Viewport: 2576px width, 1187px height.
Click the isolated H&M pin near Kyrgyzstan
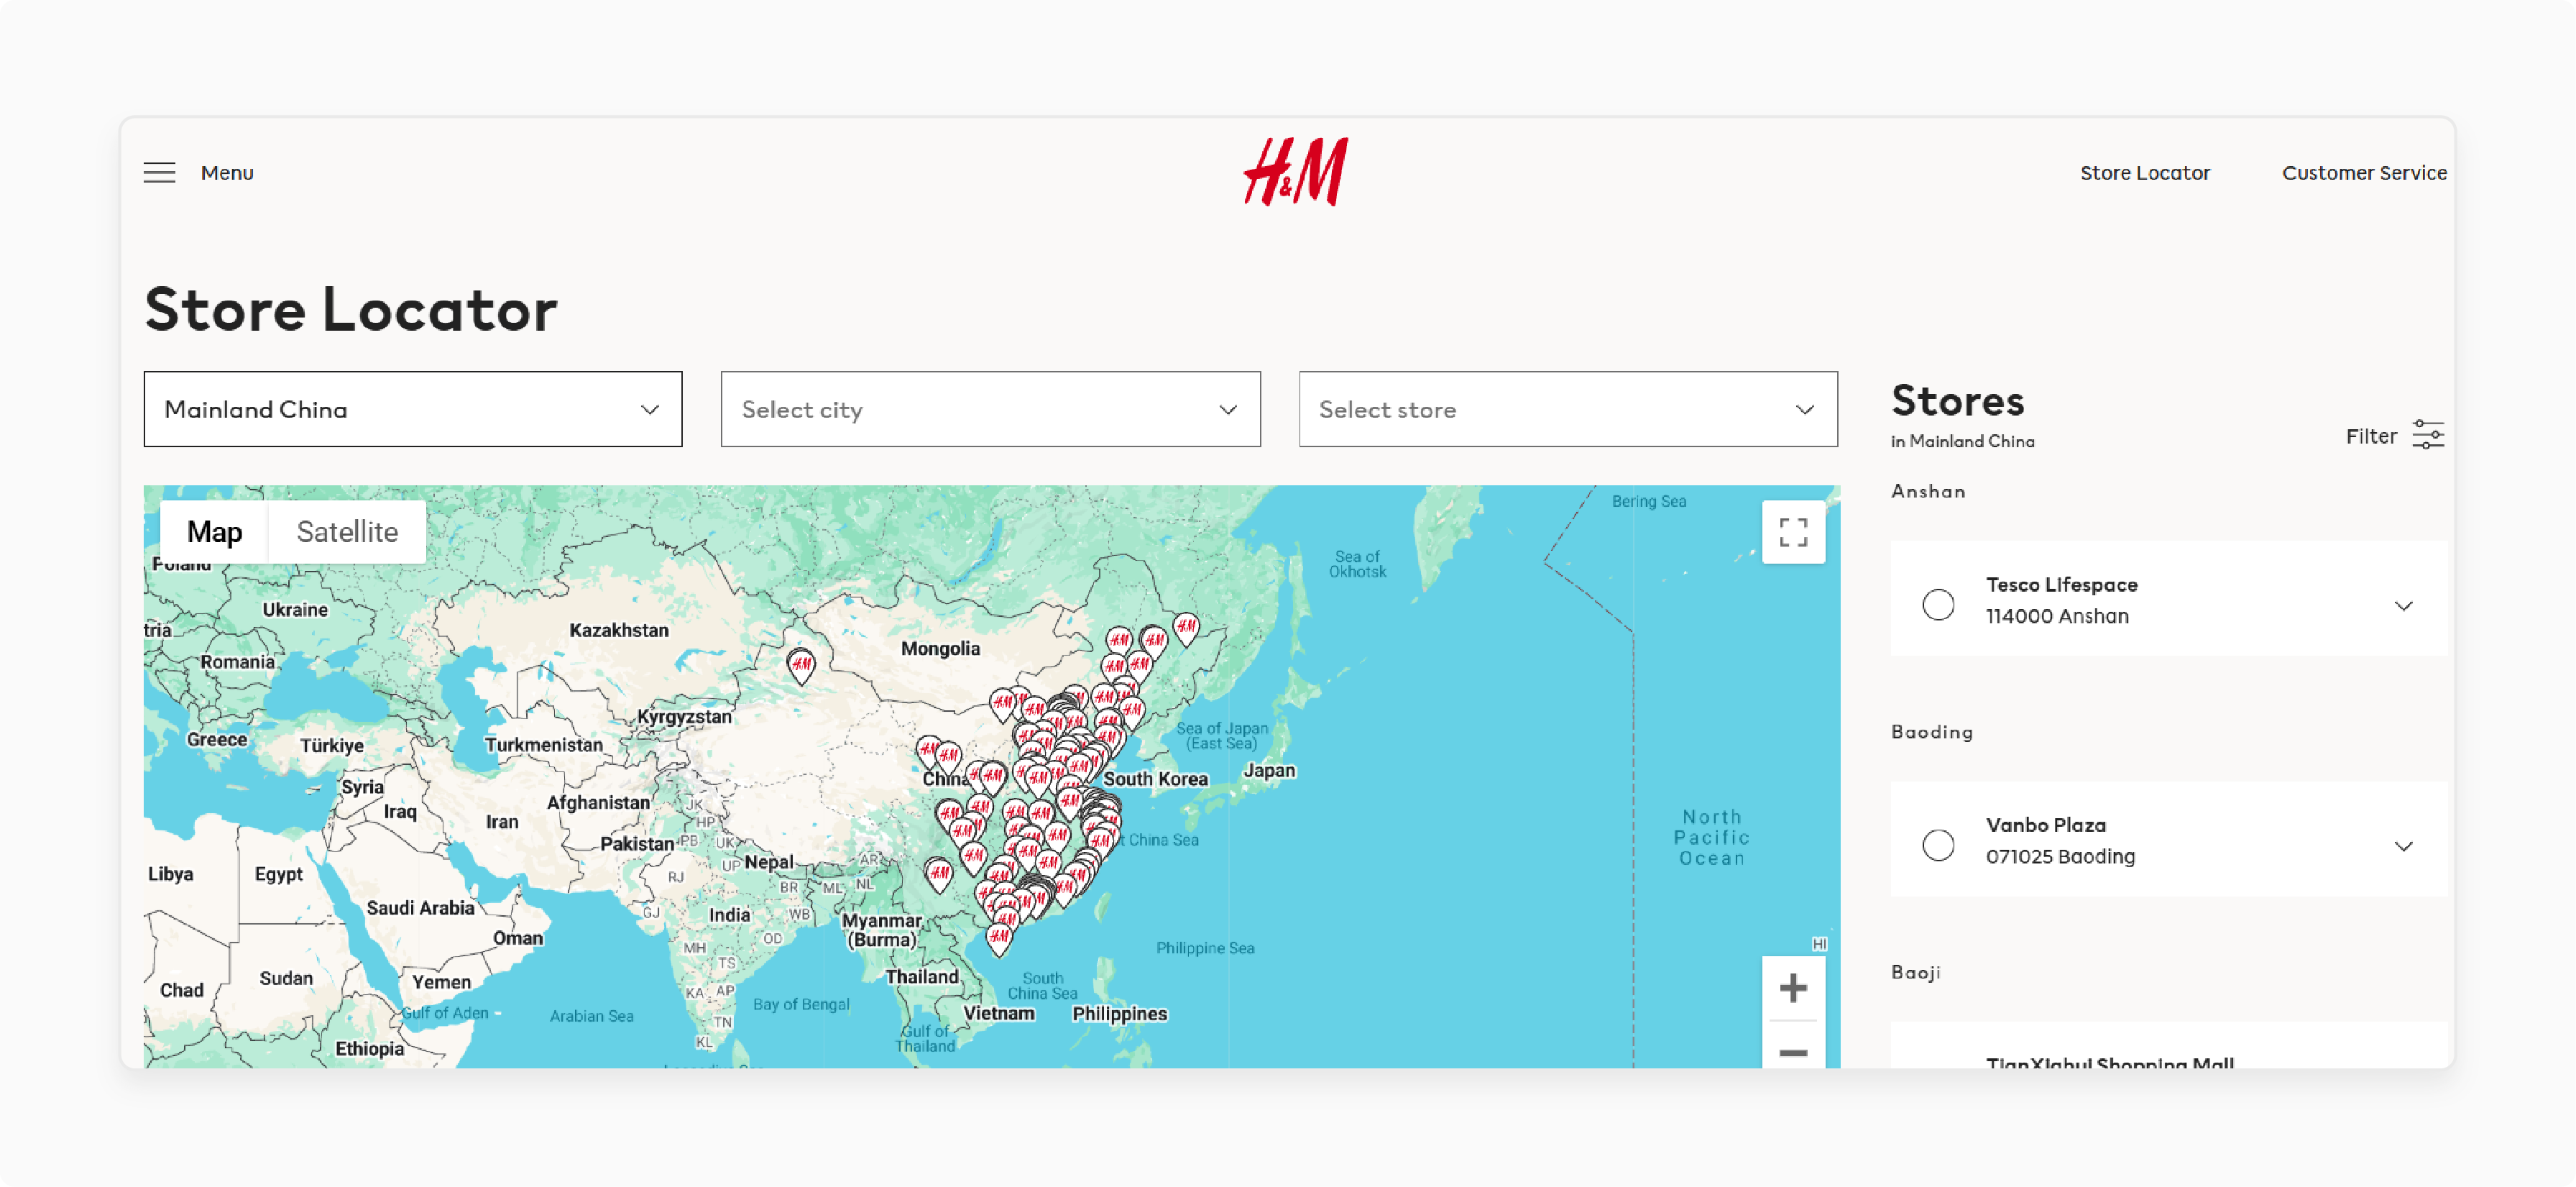pyautogui.click(x=801, y=665)
